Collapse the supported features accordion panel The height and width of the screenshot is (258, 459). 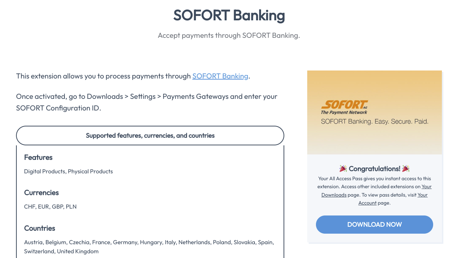(150, 135)
